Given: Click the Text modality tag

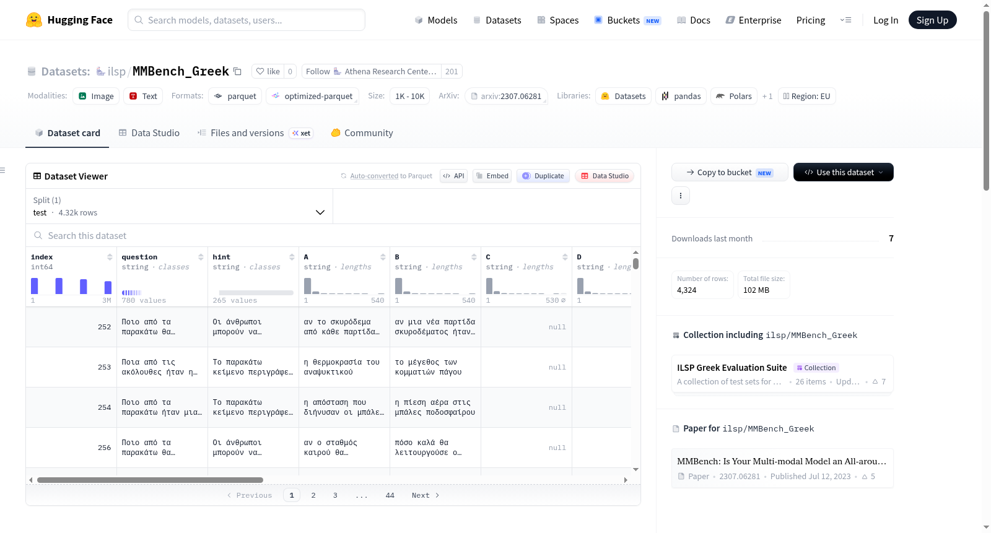Looking at the screenshot, I should point(143,96).
